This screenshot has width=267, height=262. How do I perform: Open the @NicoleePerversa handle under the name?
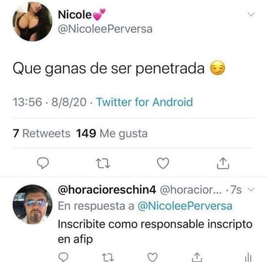tap(105, 29)
